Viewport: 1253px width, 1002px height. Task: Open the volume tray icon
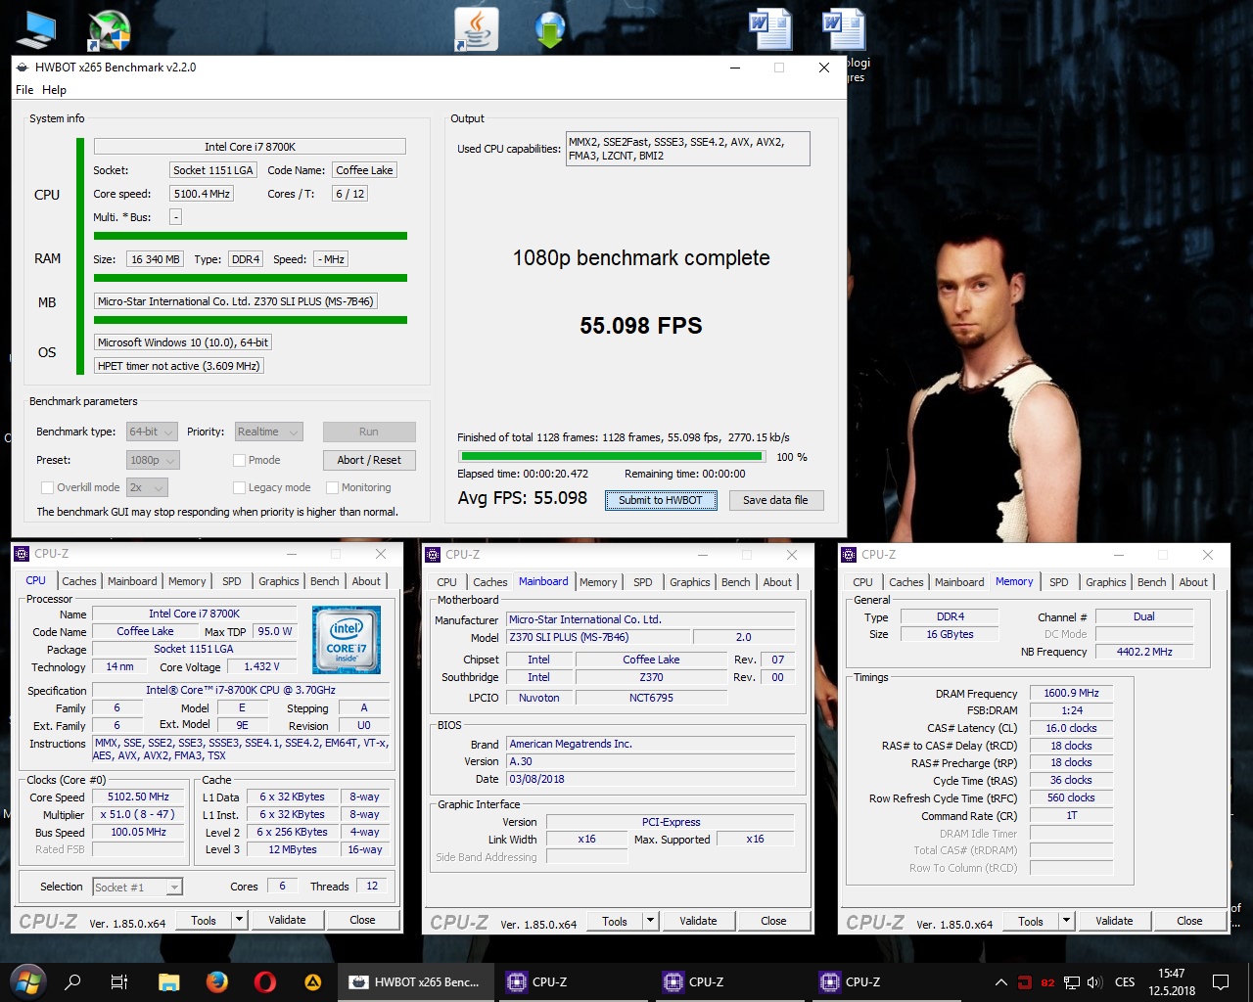[1095, 982]
